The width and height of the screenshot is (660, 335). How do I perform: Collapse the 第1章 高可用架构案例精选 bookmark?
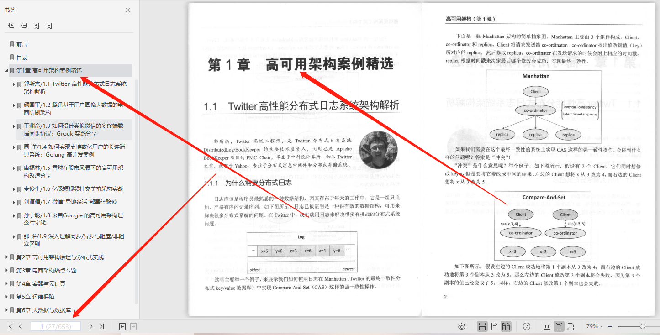tap(6, 71)
